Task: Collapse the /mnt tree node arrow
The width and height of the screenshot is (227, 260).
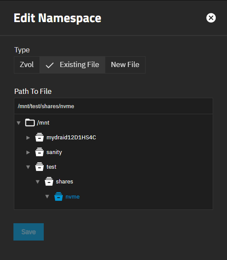Action: (x=19, y=123)
